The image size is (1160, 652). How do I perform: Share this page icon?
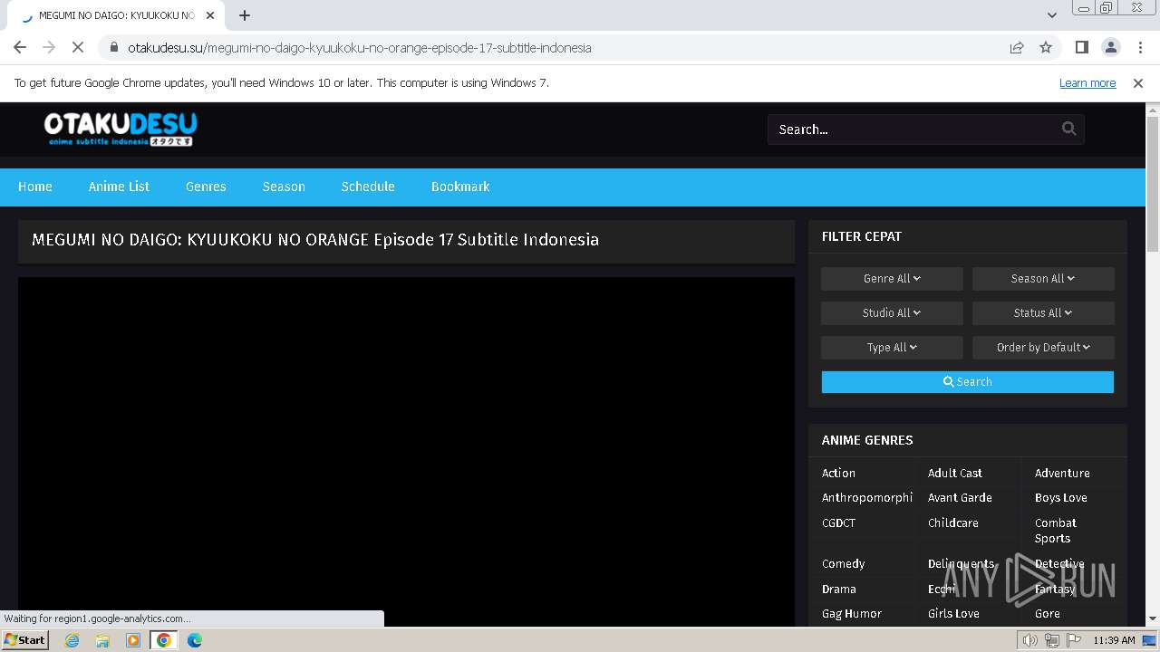tap(1017, 47)
